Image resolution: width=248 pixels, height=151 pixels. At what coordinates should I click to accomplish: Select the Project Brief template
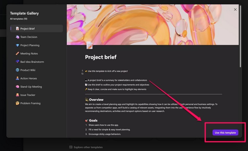coord(27,29)
